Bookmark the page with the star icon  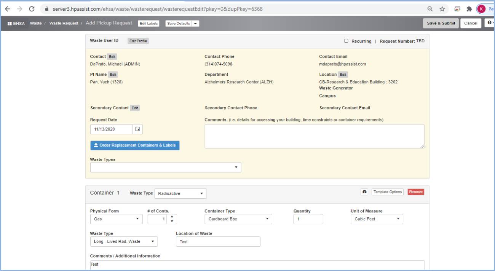(x=442, y=9)
